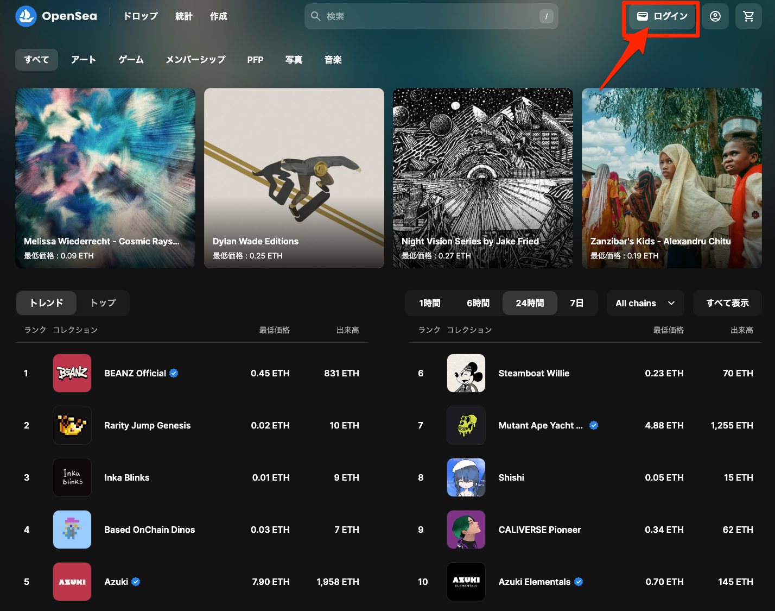Select the アート category tab

click(84, 60)
